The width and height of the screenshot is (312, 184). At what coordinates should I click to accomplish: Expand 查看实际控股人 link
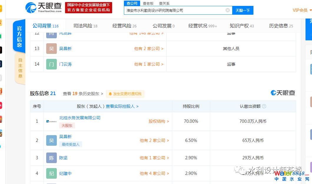tap(122, 106)
